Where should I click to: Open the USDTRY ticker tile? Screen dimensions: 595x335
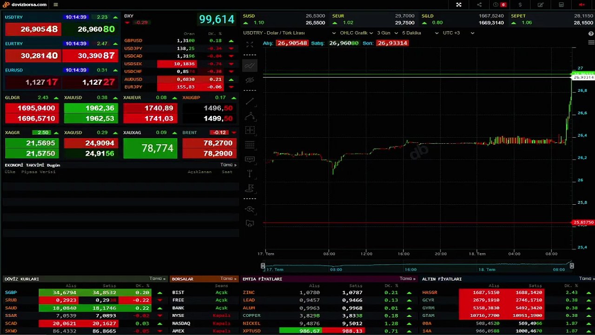(61, 25)
